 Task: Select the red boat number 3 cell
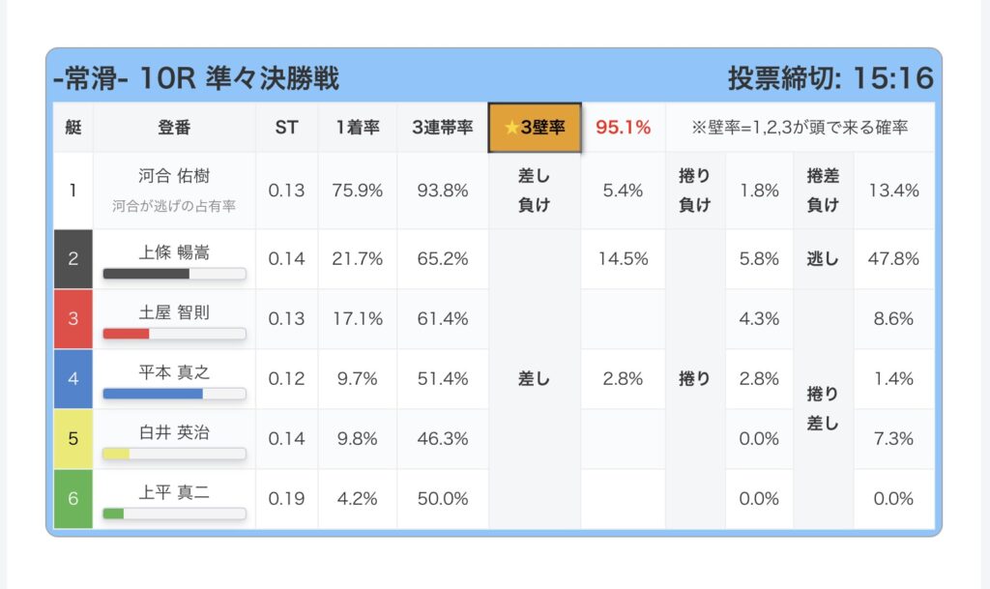[x=73, y=319]
